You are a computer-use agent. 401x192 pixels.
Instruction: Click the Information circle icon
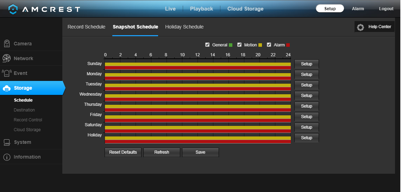[x=7, y=157]
